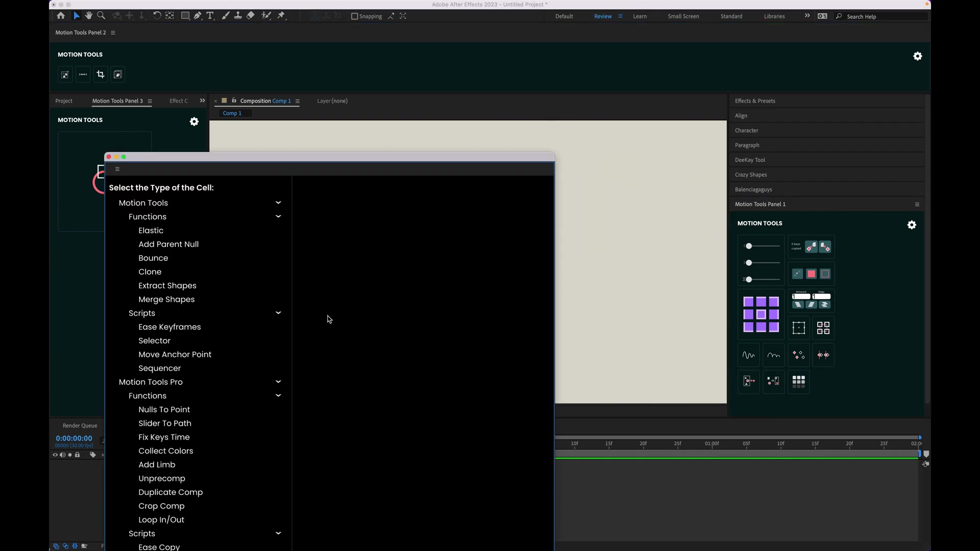Show more workspaces with double chevron

point(807,16)
